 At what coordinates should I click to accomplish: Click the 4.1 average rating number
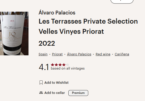click(44, 67)
